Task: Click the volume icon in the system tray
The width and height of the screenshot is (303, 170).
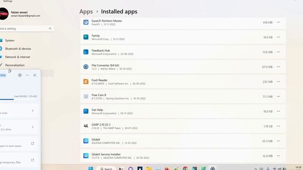Action: click(280, 169)
